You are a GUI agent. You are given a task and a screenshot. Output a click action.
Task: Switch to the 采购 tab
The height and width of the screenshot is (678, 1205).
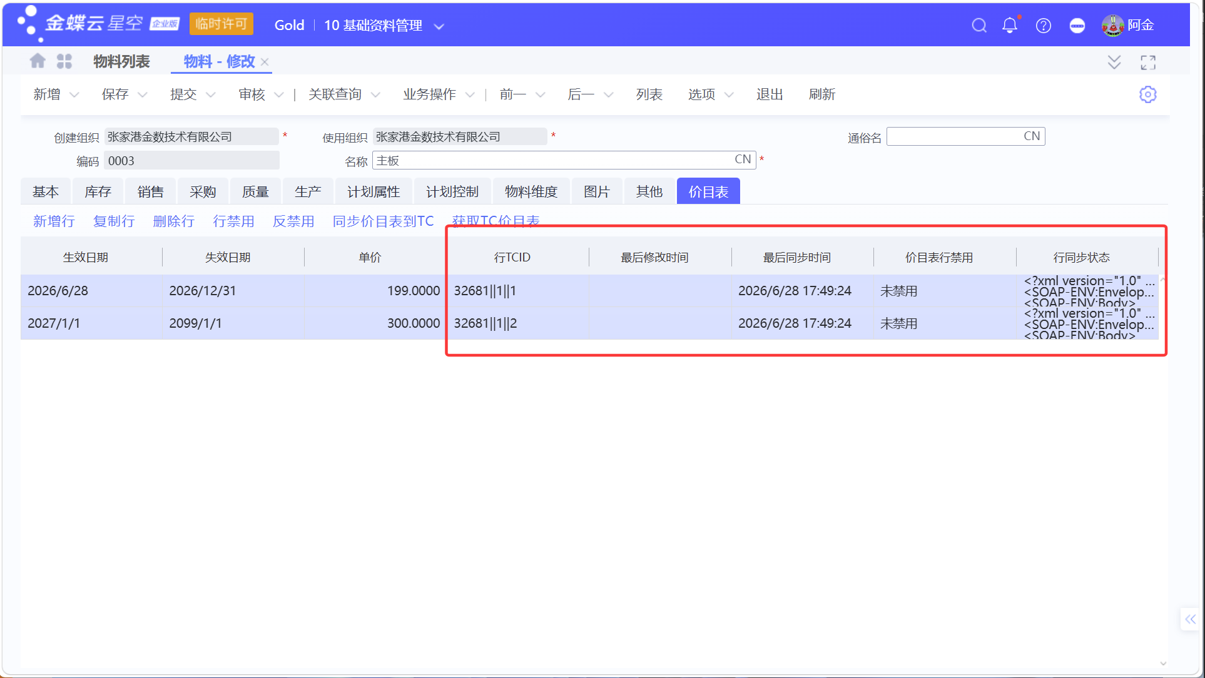coord(203,191)
